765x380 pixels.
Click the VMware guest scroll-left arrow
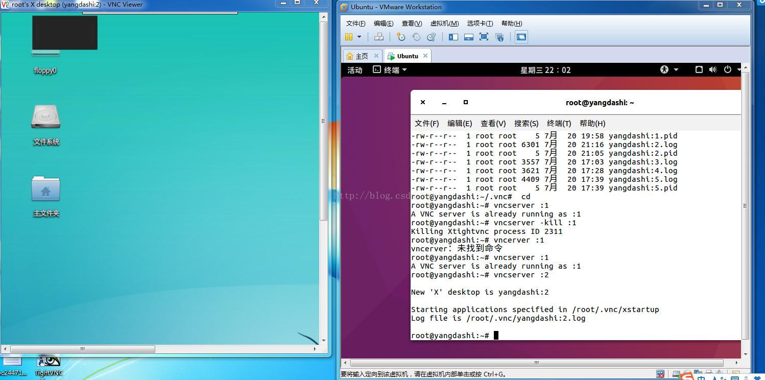(345, 363)
